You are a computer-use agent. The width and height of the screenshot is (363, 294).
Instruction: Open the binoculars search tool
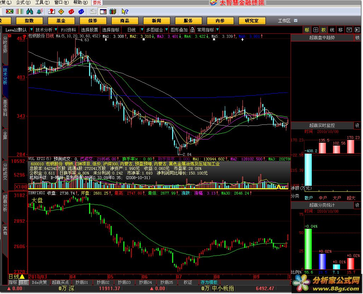click(x=30, y=11)
